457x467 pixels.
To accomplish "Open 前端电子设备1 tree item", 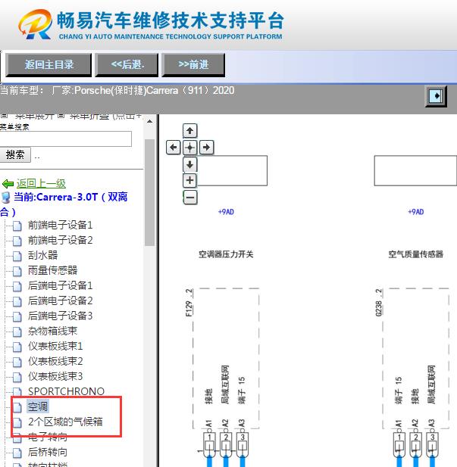I will tap(61, 225).
